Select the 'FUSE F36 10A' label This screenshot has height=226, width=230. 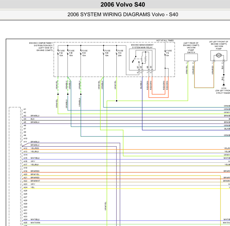click(108, 53)
